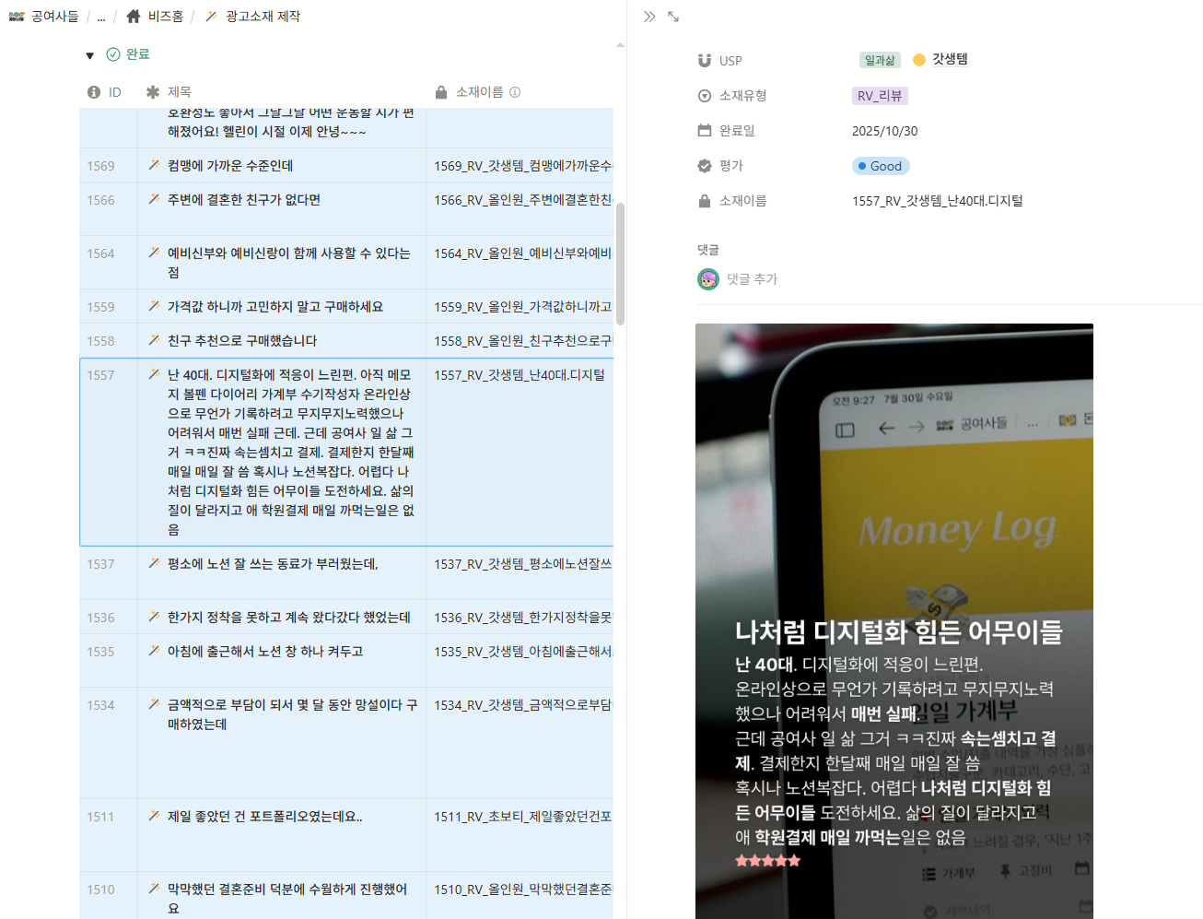Image resolution: width=1203 pixels, height=919 pixels.
Task: Open the Money Log review image
Action: [894, 621]
